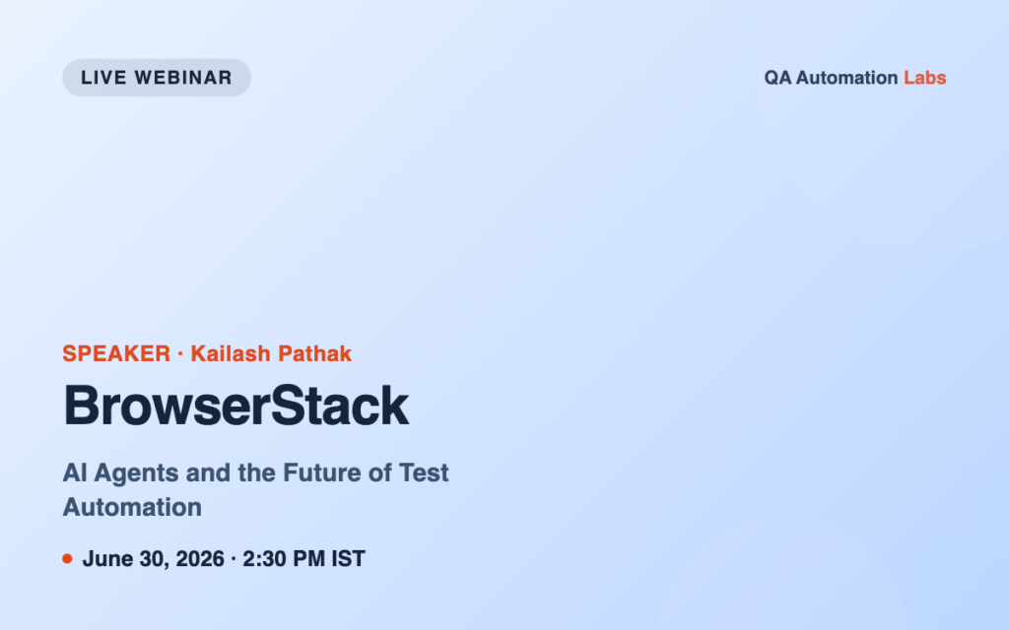Click the IST timezone label
This screenshot has height=630, width=1009.
[348, 559]
